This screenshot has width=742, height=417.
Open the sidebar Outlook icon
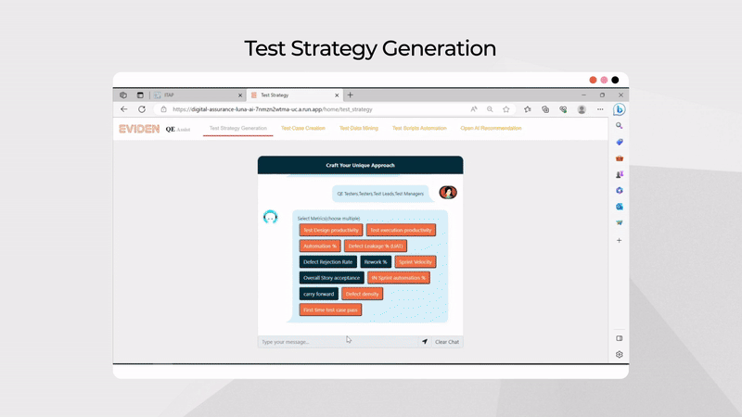[619, 207]
